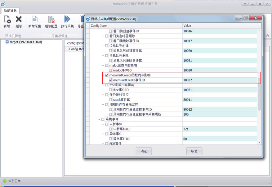Uncheck the memPartCreate事件ID checkbox

coord(111,80)
